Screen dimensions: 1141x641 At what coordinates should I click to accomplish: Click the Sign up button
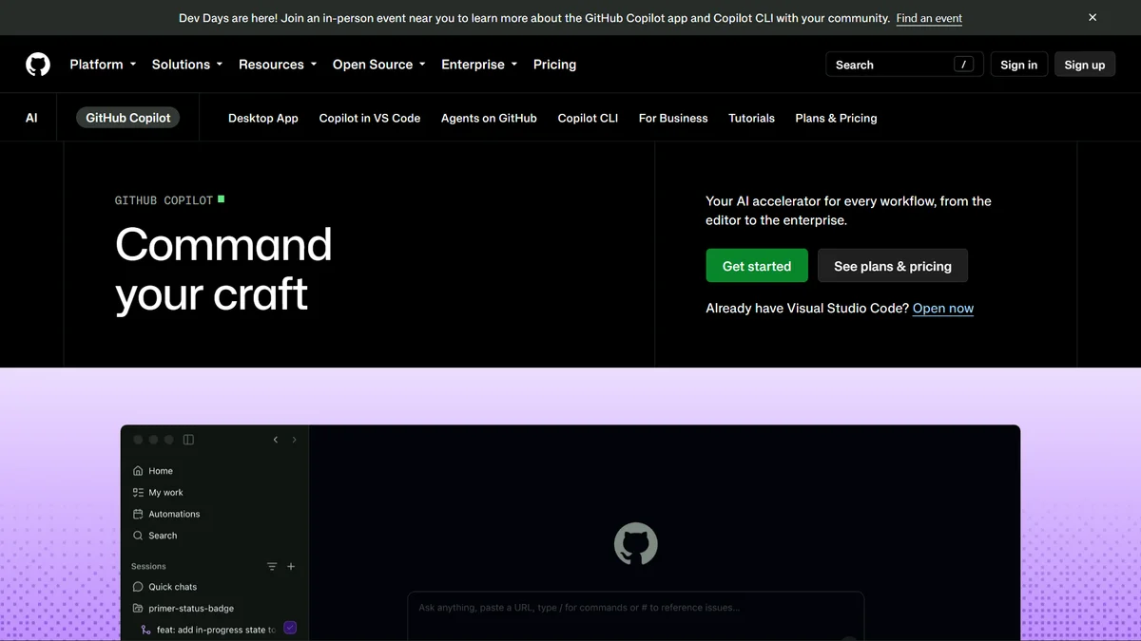1085,65
